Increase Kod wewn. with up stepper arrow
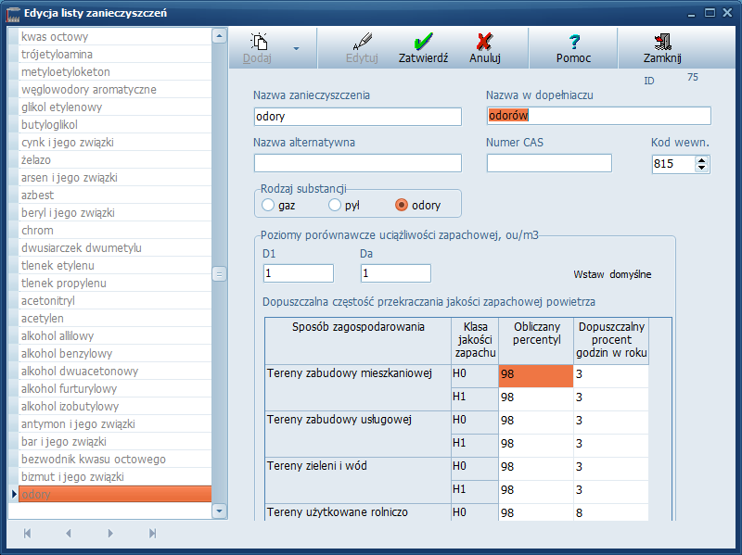 pos(702,160)
